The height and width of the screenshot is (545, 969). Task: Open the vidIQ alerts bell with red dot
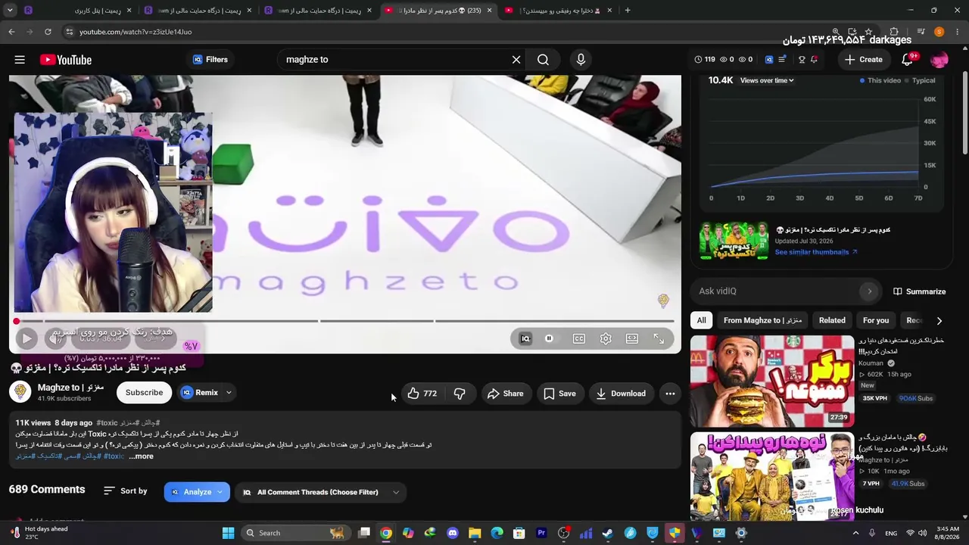815,60
